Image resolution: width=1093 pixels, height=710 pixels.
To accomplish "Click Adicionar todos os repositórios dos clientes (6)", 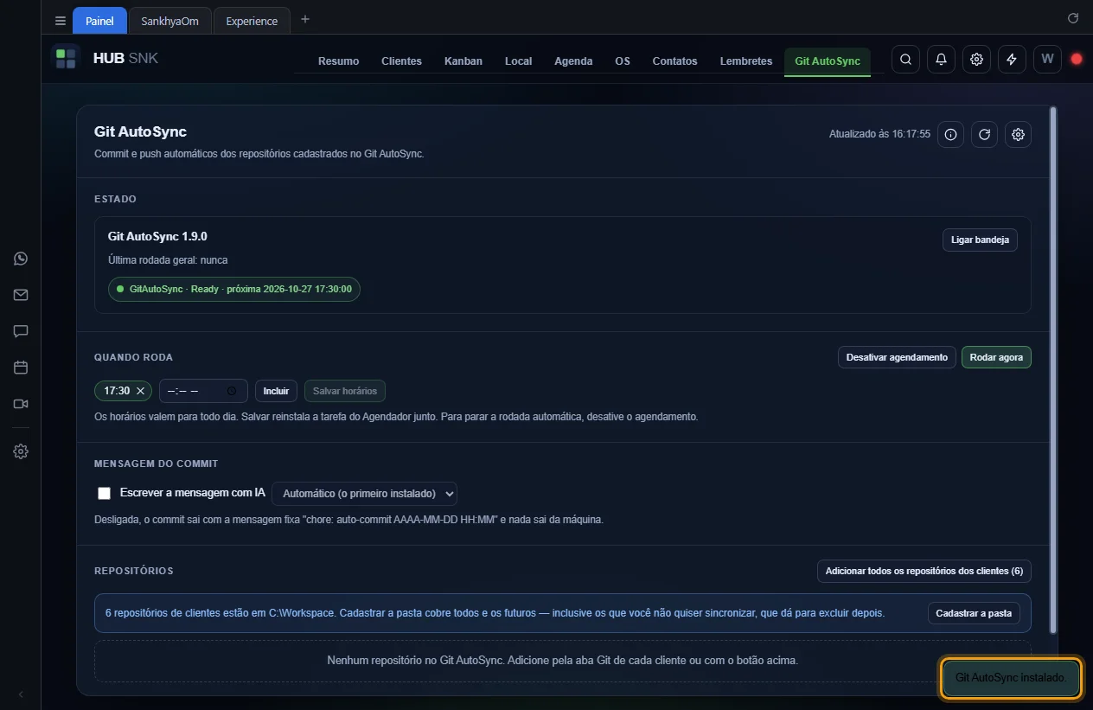I will pyautogui.click(x=924, y=571).
